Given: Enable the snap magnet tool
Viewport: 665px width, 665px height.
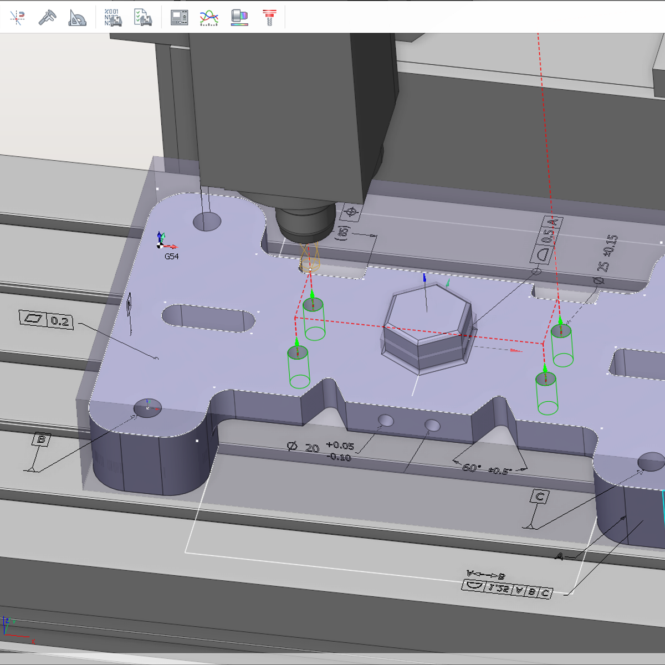Looking at the screenshot, I should tap(17, 18).
